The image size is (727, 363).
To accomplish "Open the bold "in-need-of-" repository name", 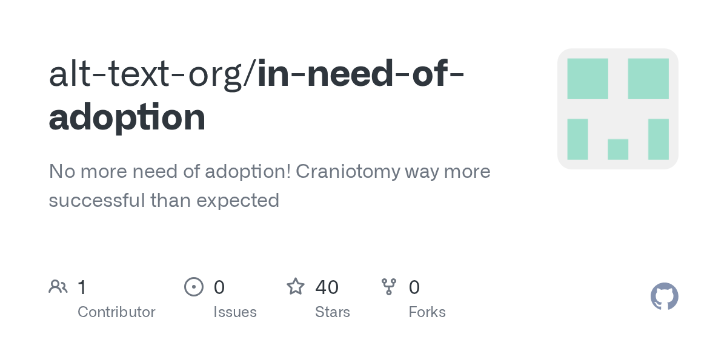I will (361, 74).
